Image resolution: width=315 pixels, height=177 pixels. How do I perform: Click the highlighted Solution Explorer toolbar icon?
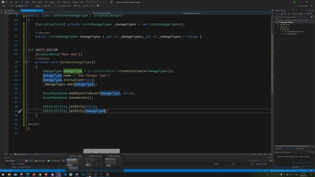click(311, 14)
